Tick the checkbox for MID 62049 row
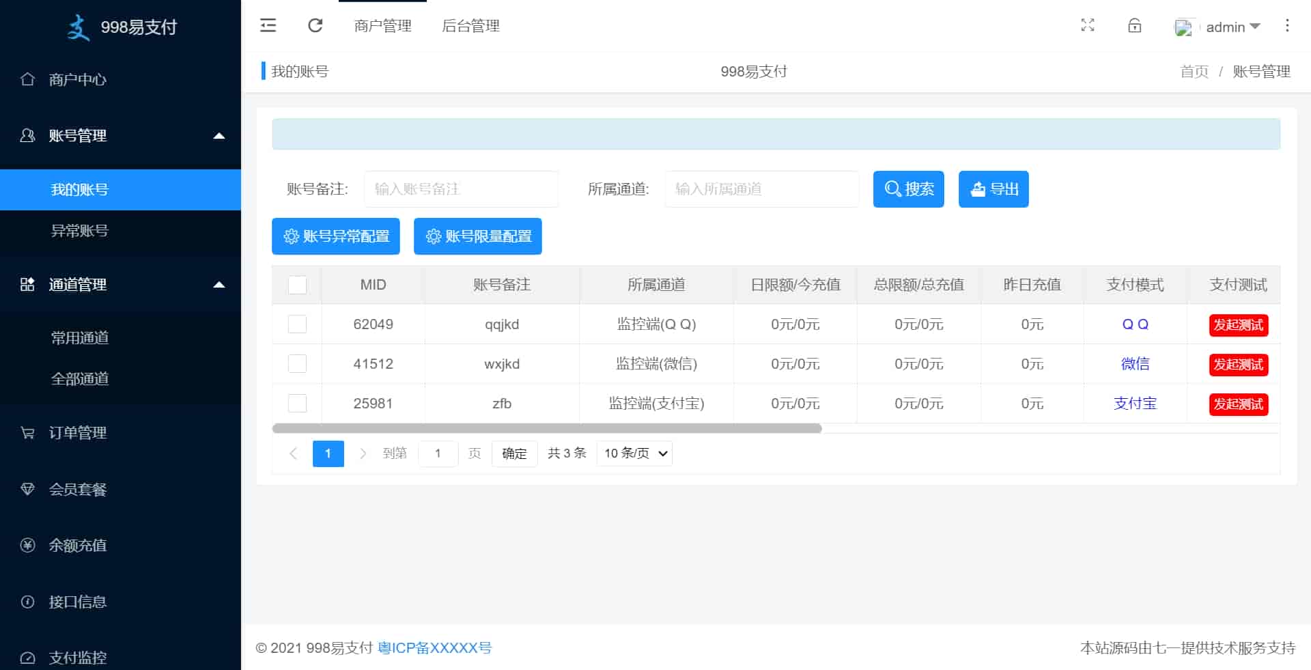 point(297,324)
